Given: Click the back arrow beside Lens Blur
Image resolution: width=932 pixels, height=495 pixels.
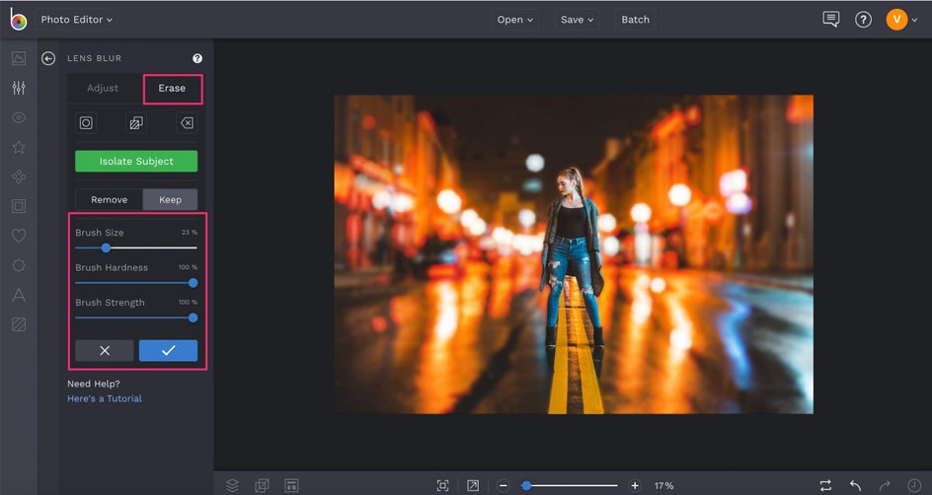Looking at the screenshot, I should tap(48, 59).
